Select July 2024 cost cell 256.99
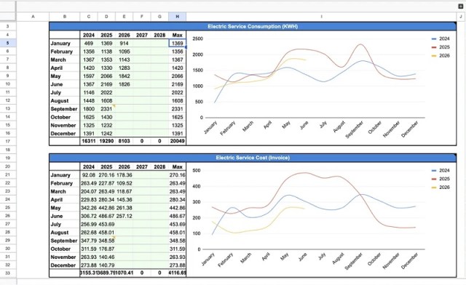 pos(89,225)
